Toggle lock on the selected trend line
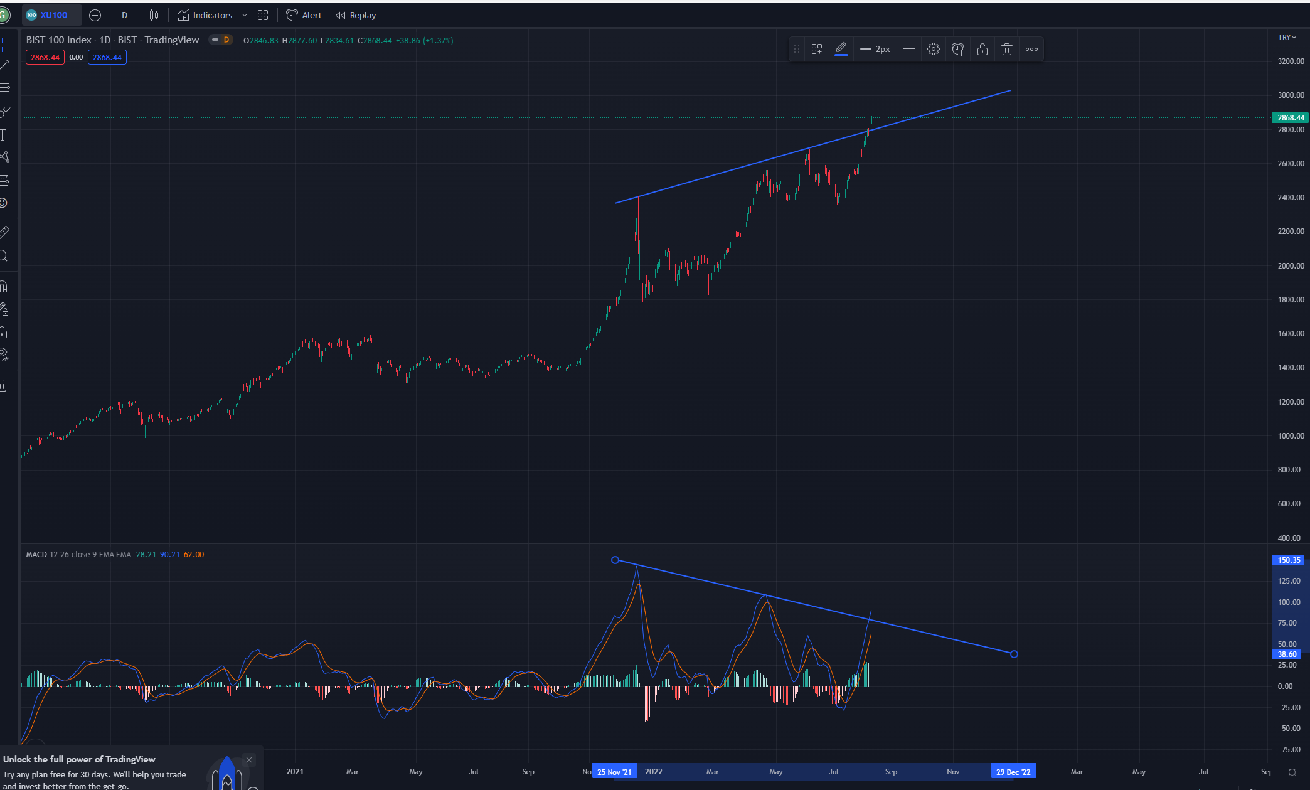 coord(982,49)
